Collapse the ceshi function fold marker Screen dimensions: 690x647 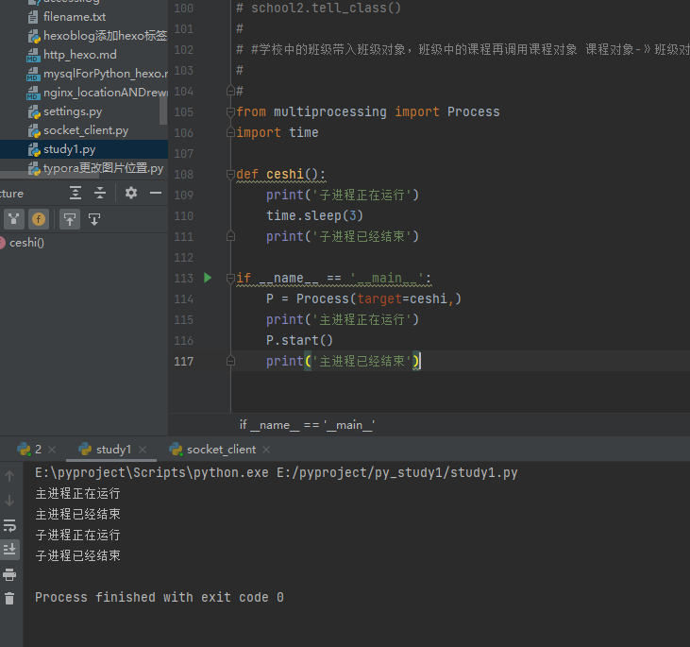(x=230, y=175)
